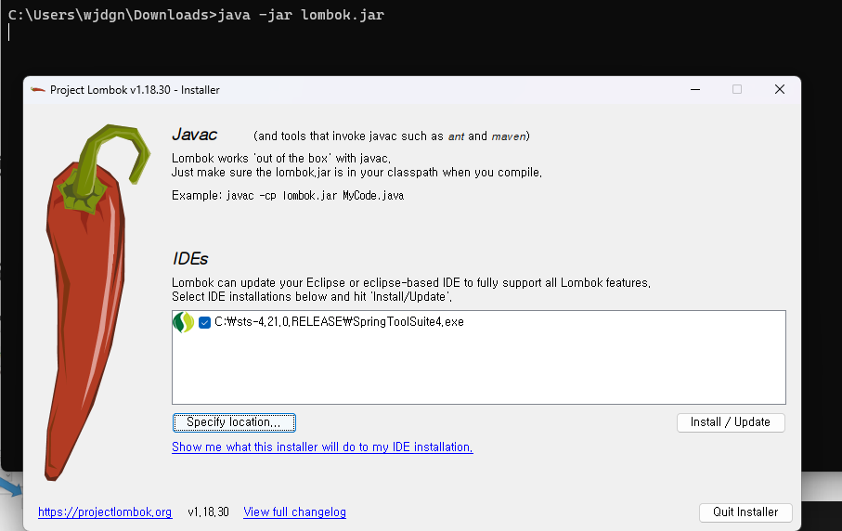The width and height of the screenshot is (842, 531).
Task: Select the C:\sts-4.21.0.RELEASE\SpringToolSuite4.exe entry
Action: (339, 321)
